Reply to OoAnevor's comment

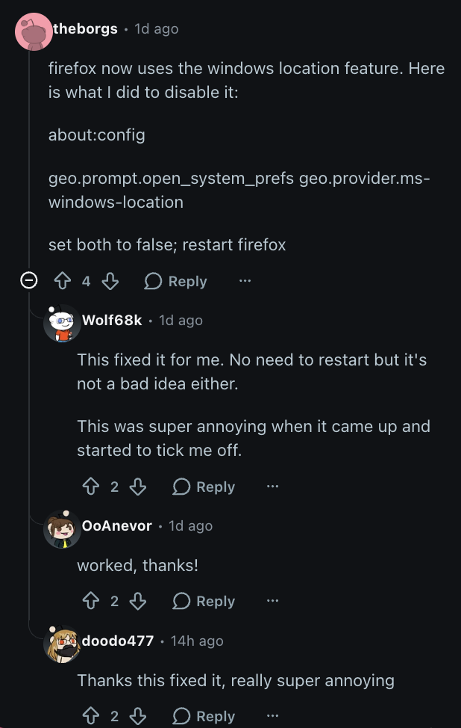204,601
